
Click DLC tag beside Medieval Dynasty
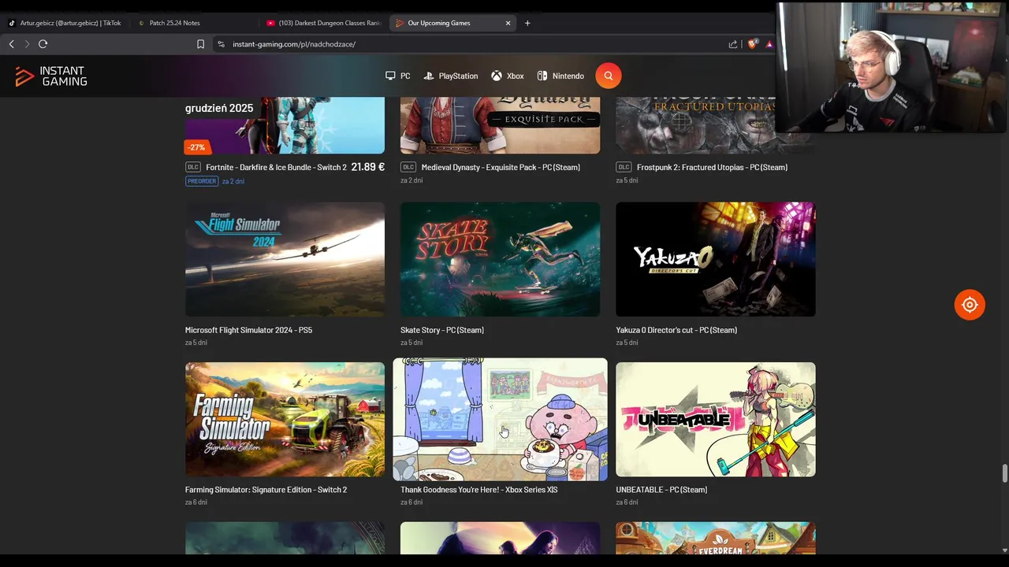click(x=408, y=167)
